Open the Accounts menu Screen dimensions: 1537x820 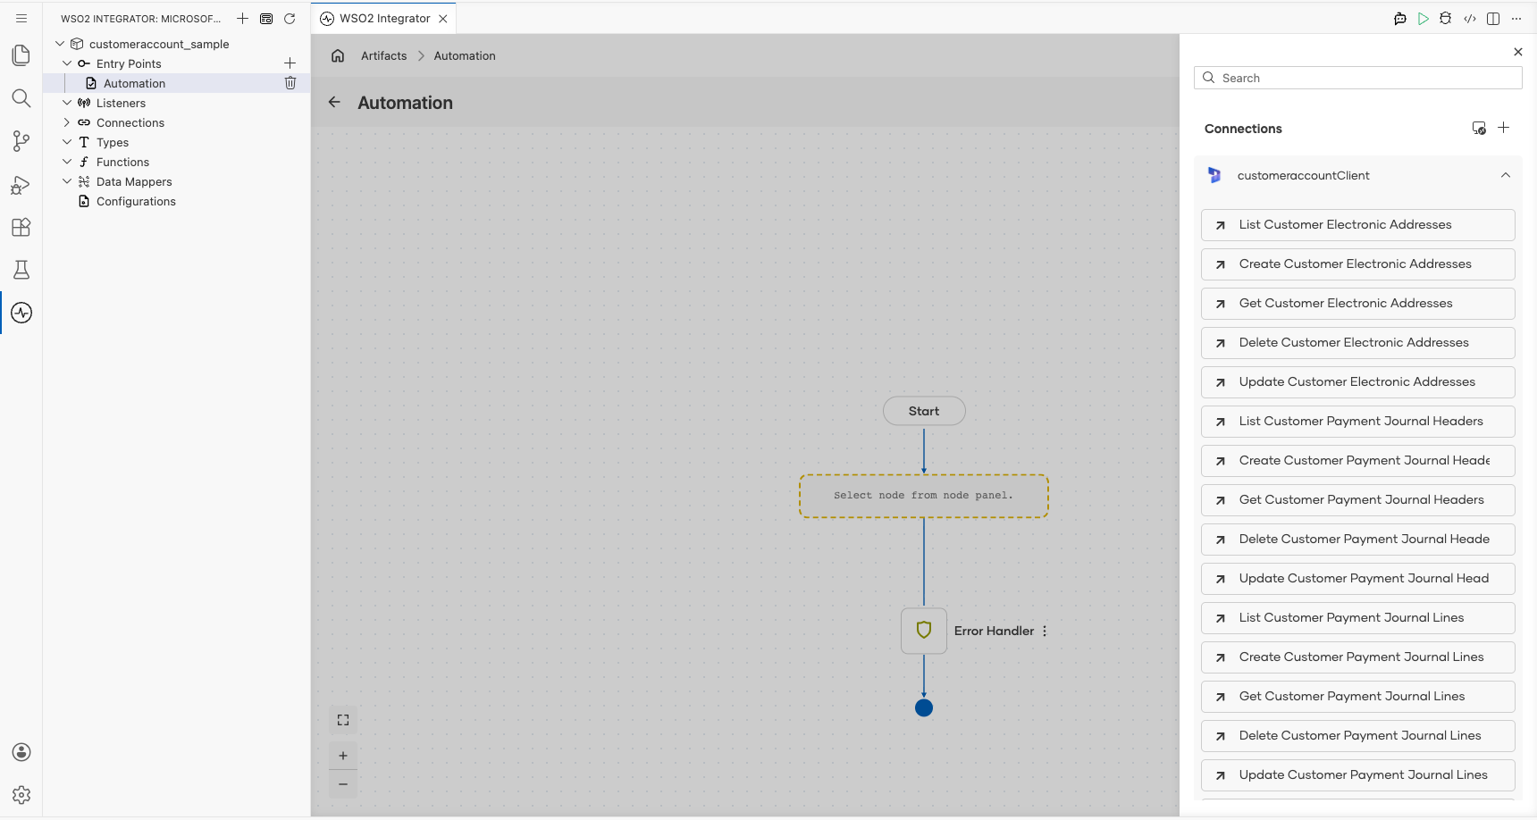21,752
